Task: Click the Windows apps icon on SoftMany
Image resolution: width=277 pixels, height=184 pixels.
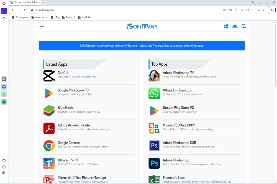Action: tap(226, 26)
